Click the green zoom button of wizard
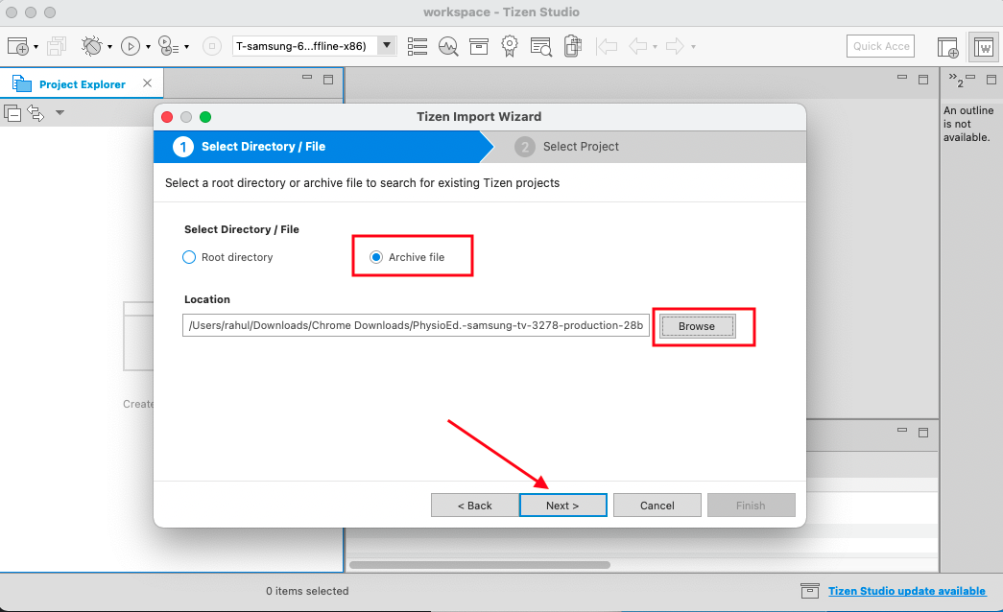 205,117
